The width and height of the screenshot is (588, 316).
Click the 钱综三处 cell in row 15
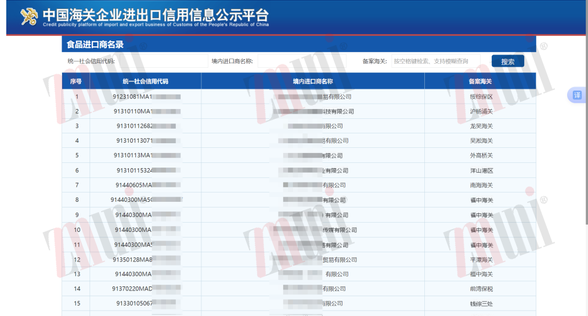pyautogui.click(x=481, y=304)
